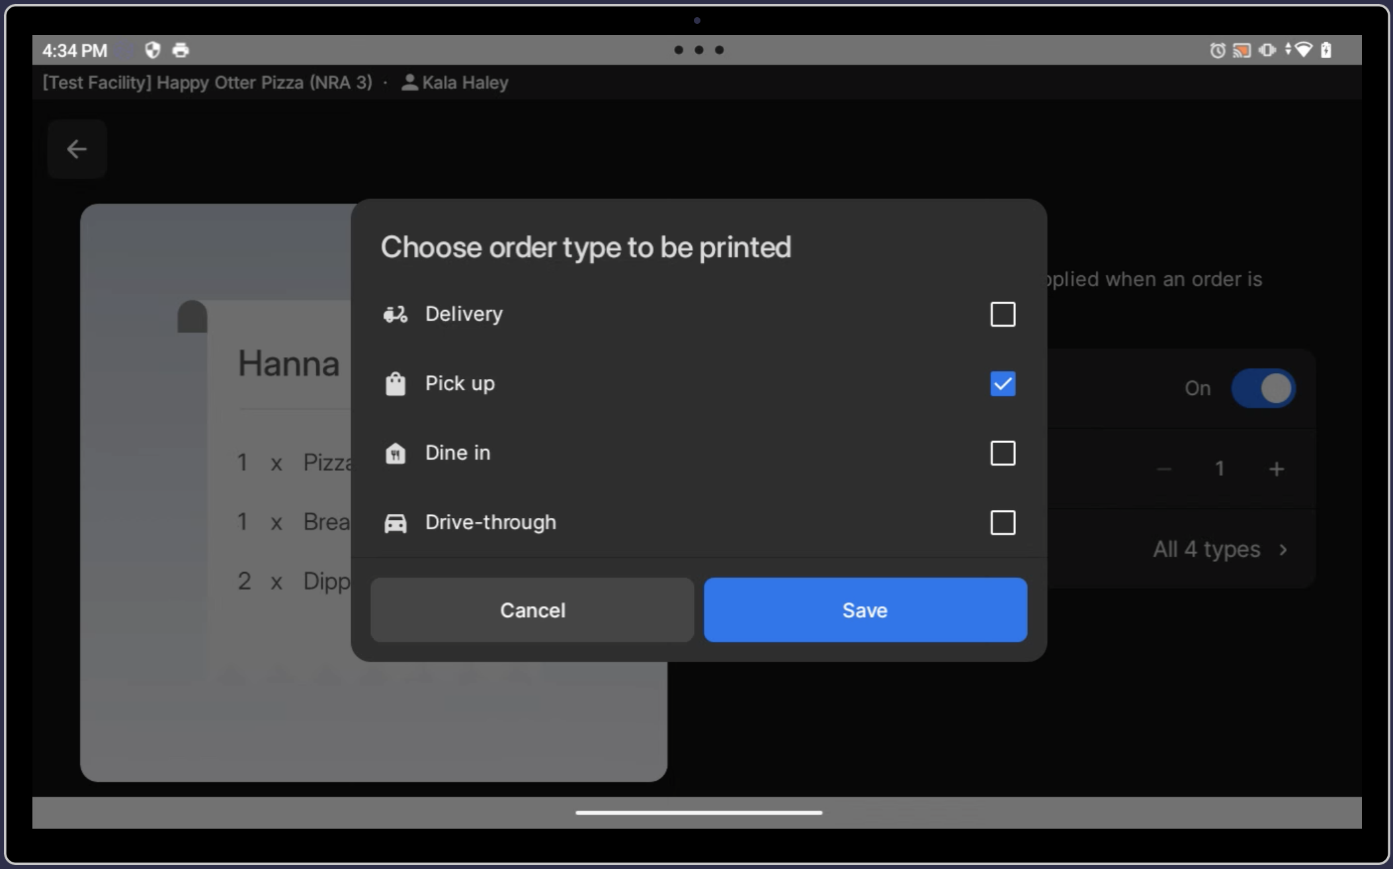The image size is (1393, 869).
Task: Click the 4:34 PM clock
Action: [x=75, y=50]
